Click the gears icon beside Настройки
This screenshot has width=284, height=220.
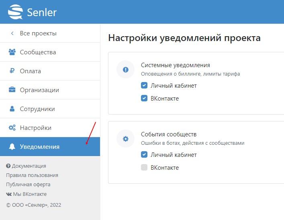coord(12,128)
